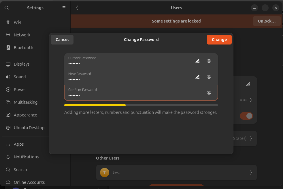283x189 pixels.
Task: Click the Notifications bell icon
Action: click(8, 157)
